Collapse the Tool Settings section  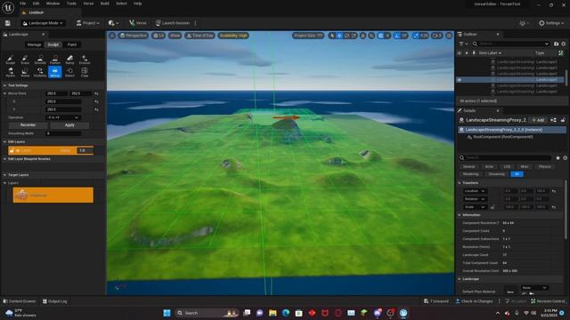coord(4,85)
